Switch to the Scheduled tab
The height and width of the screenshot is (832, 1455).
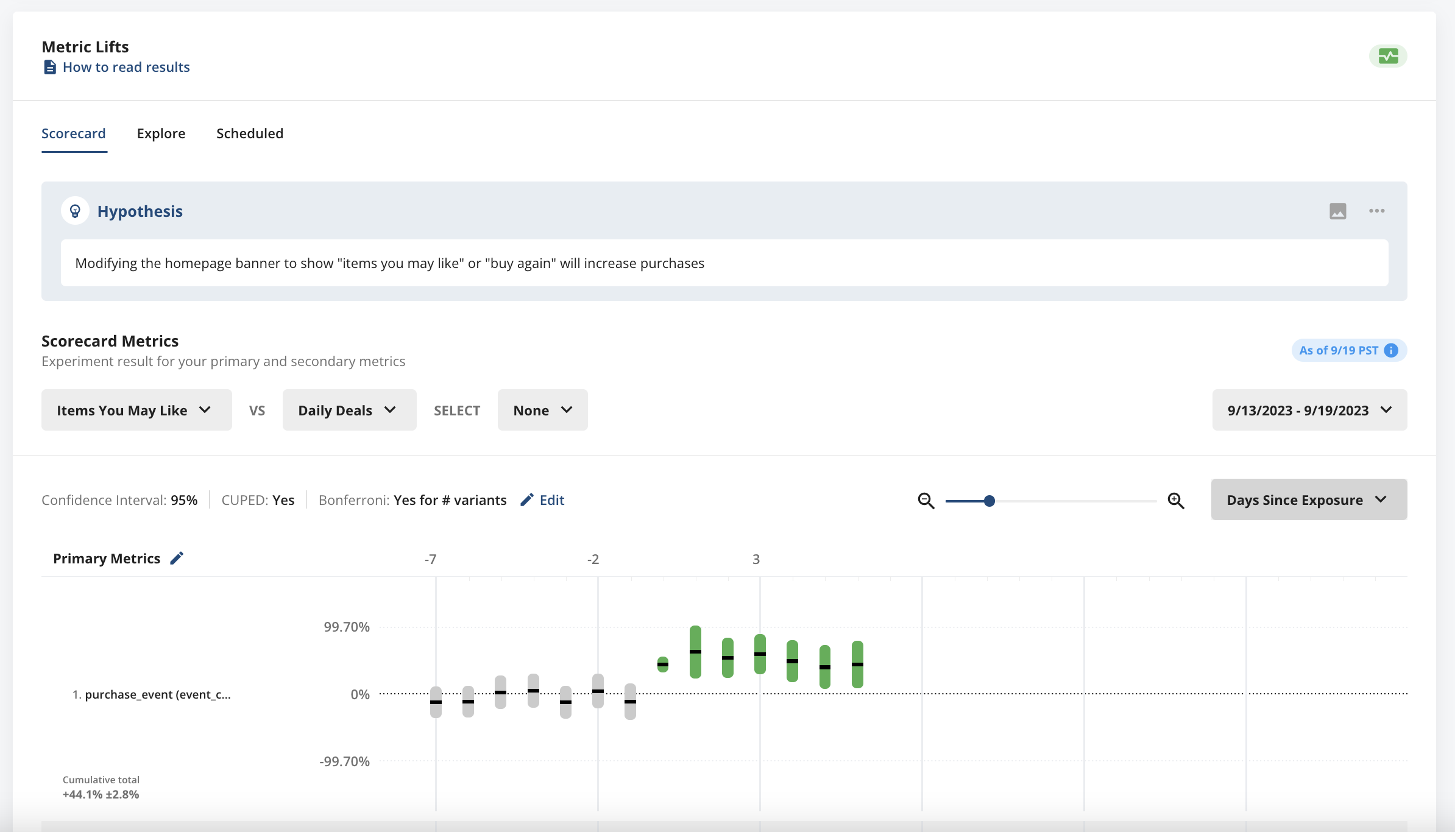250,133
